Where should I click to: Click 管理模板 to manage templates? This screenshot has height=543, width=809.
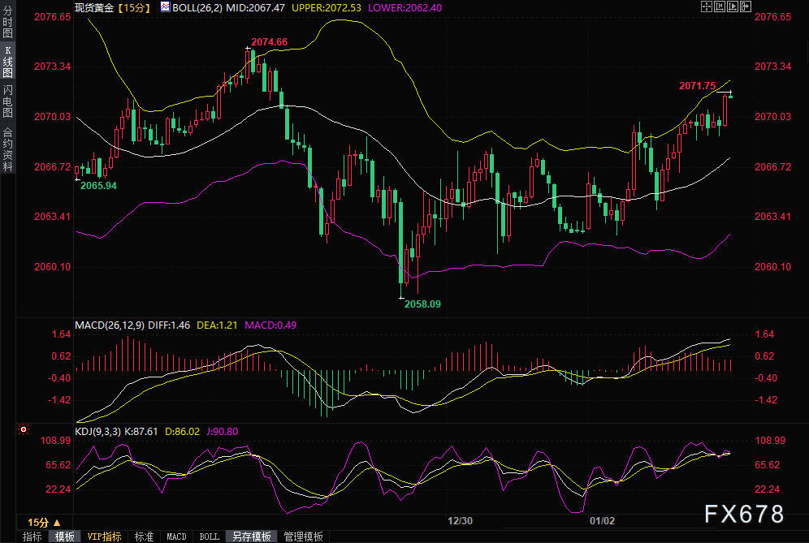coord(304,537)
